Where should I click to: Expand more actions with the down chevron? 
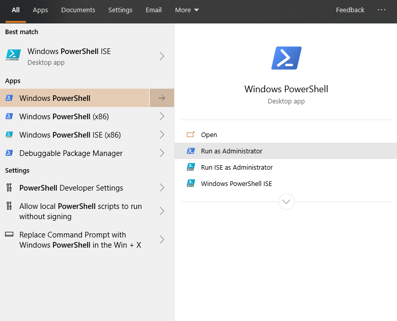tap(287, 202)
